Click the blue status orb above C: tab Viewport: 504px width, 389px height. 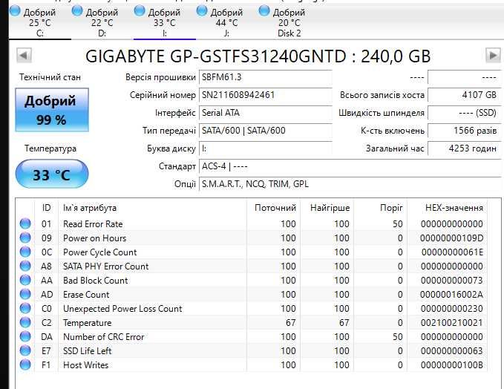pyautogui.click(x=15, y=10)
